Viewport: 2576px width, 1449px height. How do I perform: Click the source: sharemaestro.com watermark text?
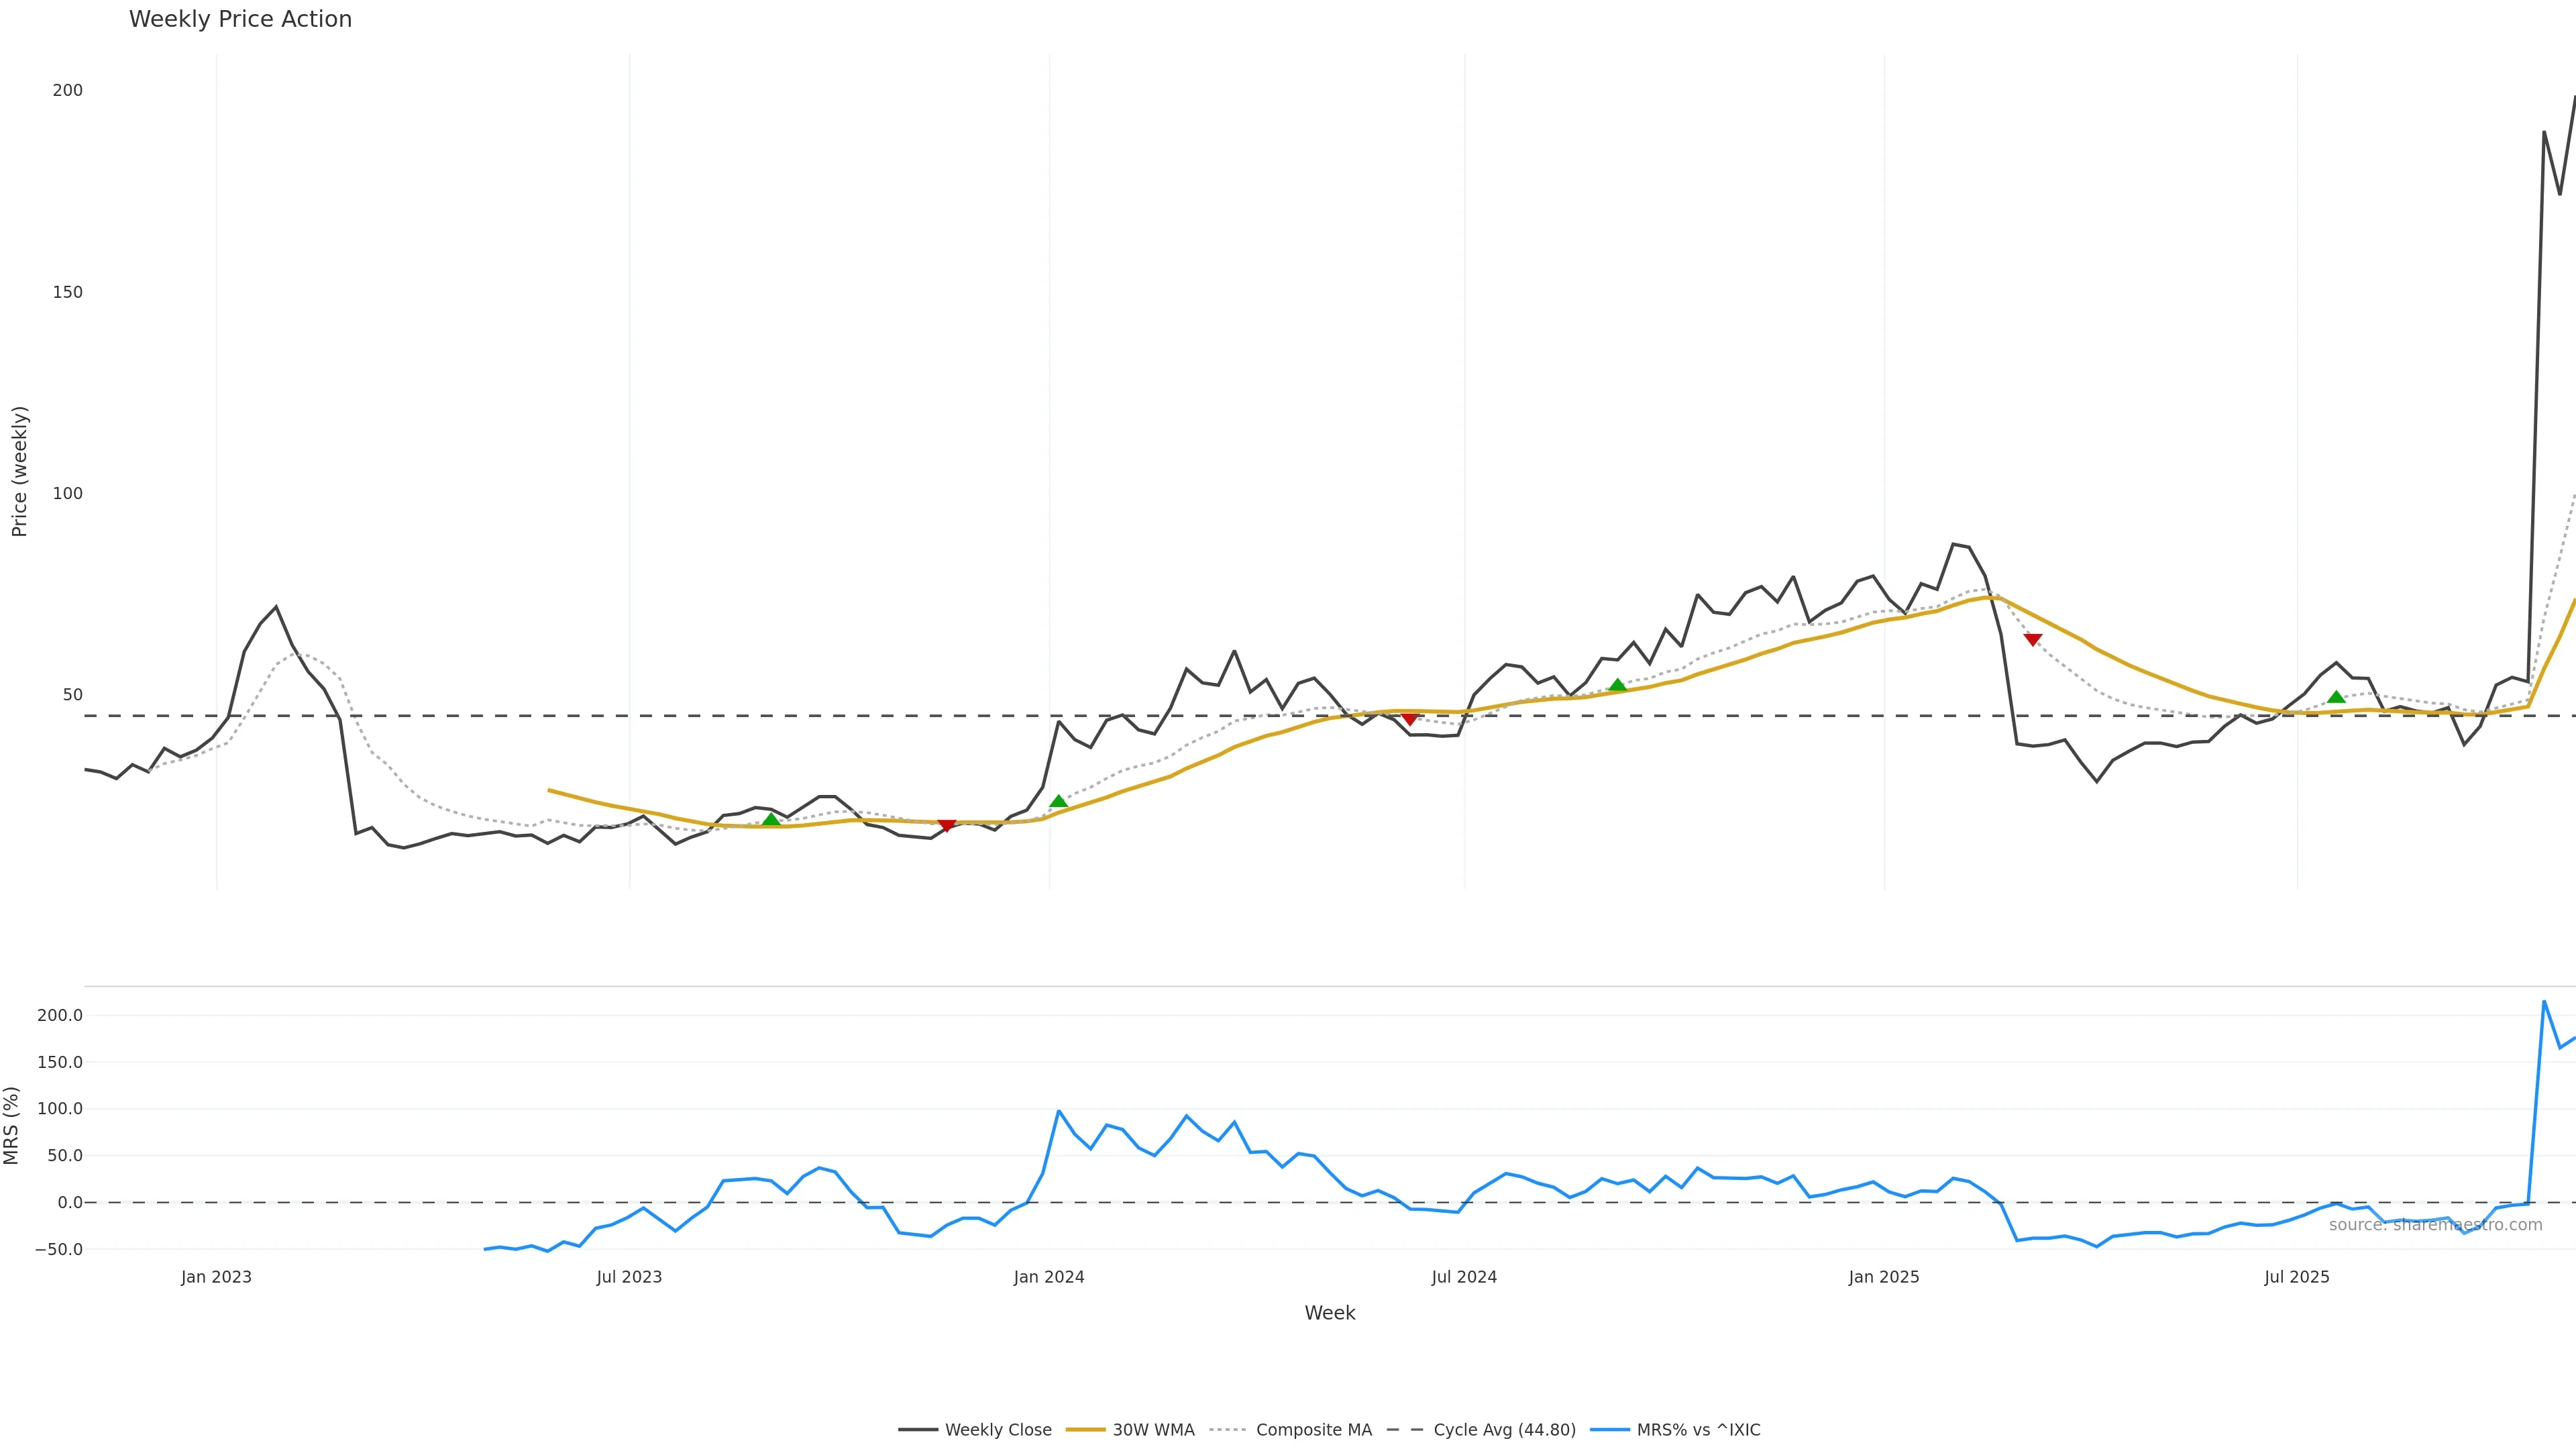(2435, 1225)
